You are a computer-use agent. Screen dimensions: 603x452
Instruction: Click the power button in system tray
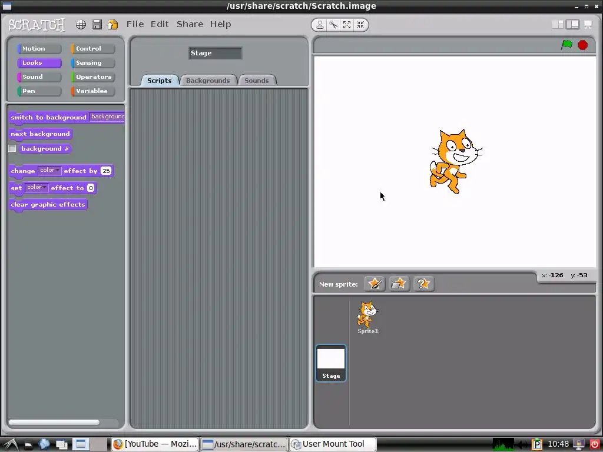click(595, 444)
